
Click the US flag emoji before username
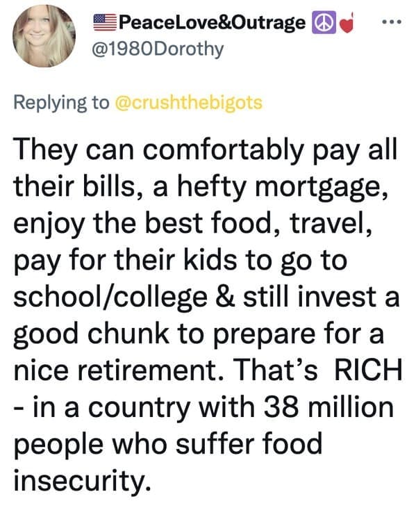pyautogui.click(x=105, y=23)
